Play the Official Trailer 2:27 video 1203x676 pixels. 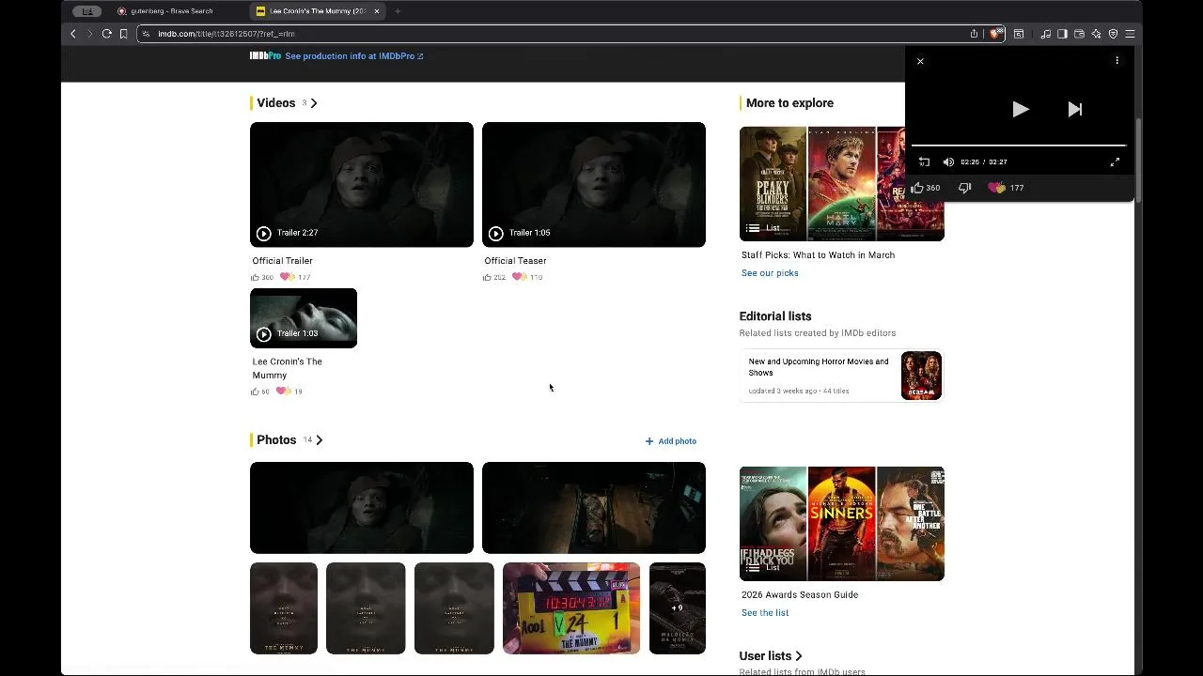point(362,185)
